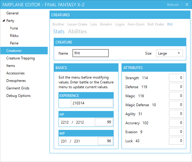This screenshot has height=162, width=192.
Task: Select General in the sidebar
Action: click(x=12, y=13)
